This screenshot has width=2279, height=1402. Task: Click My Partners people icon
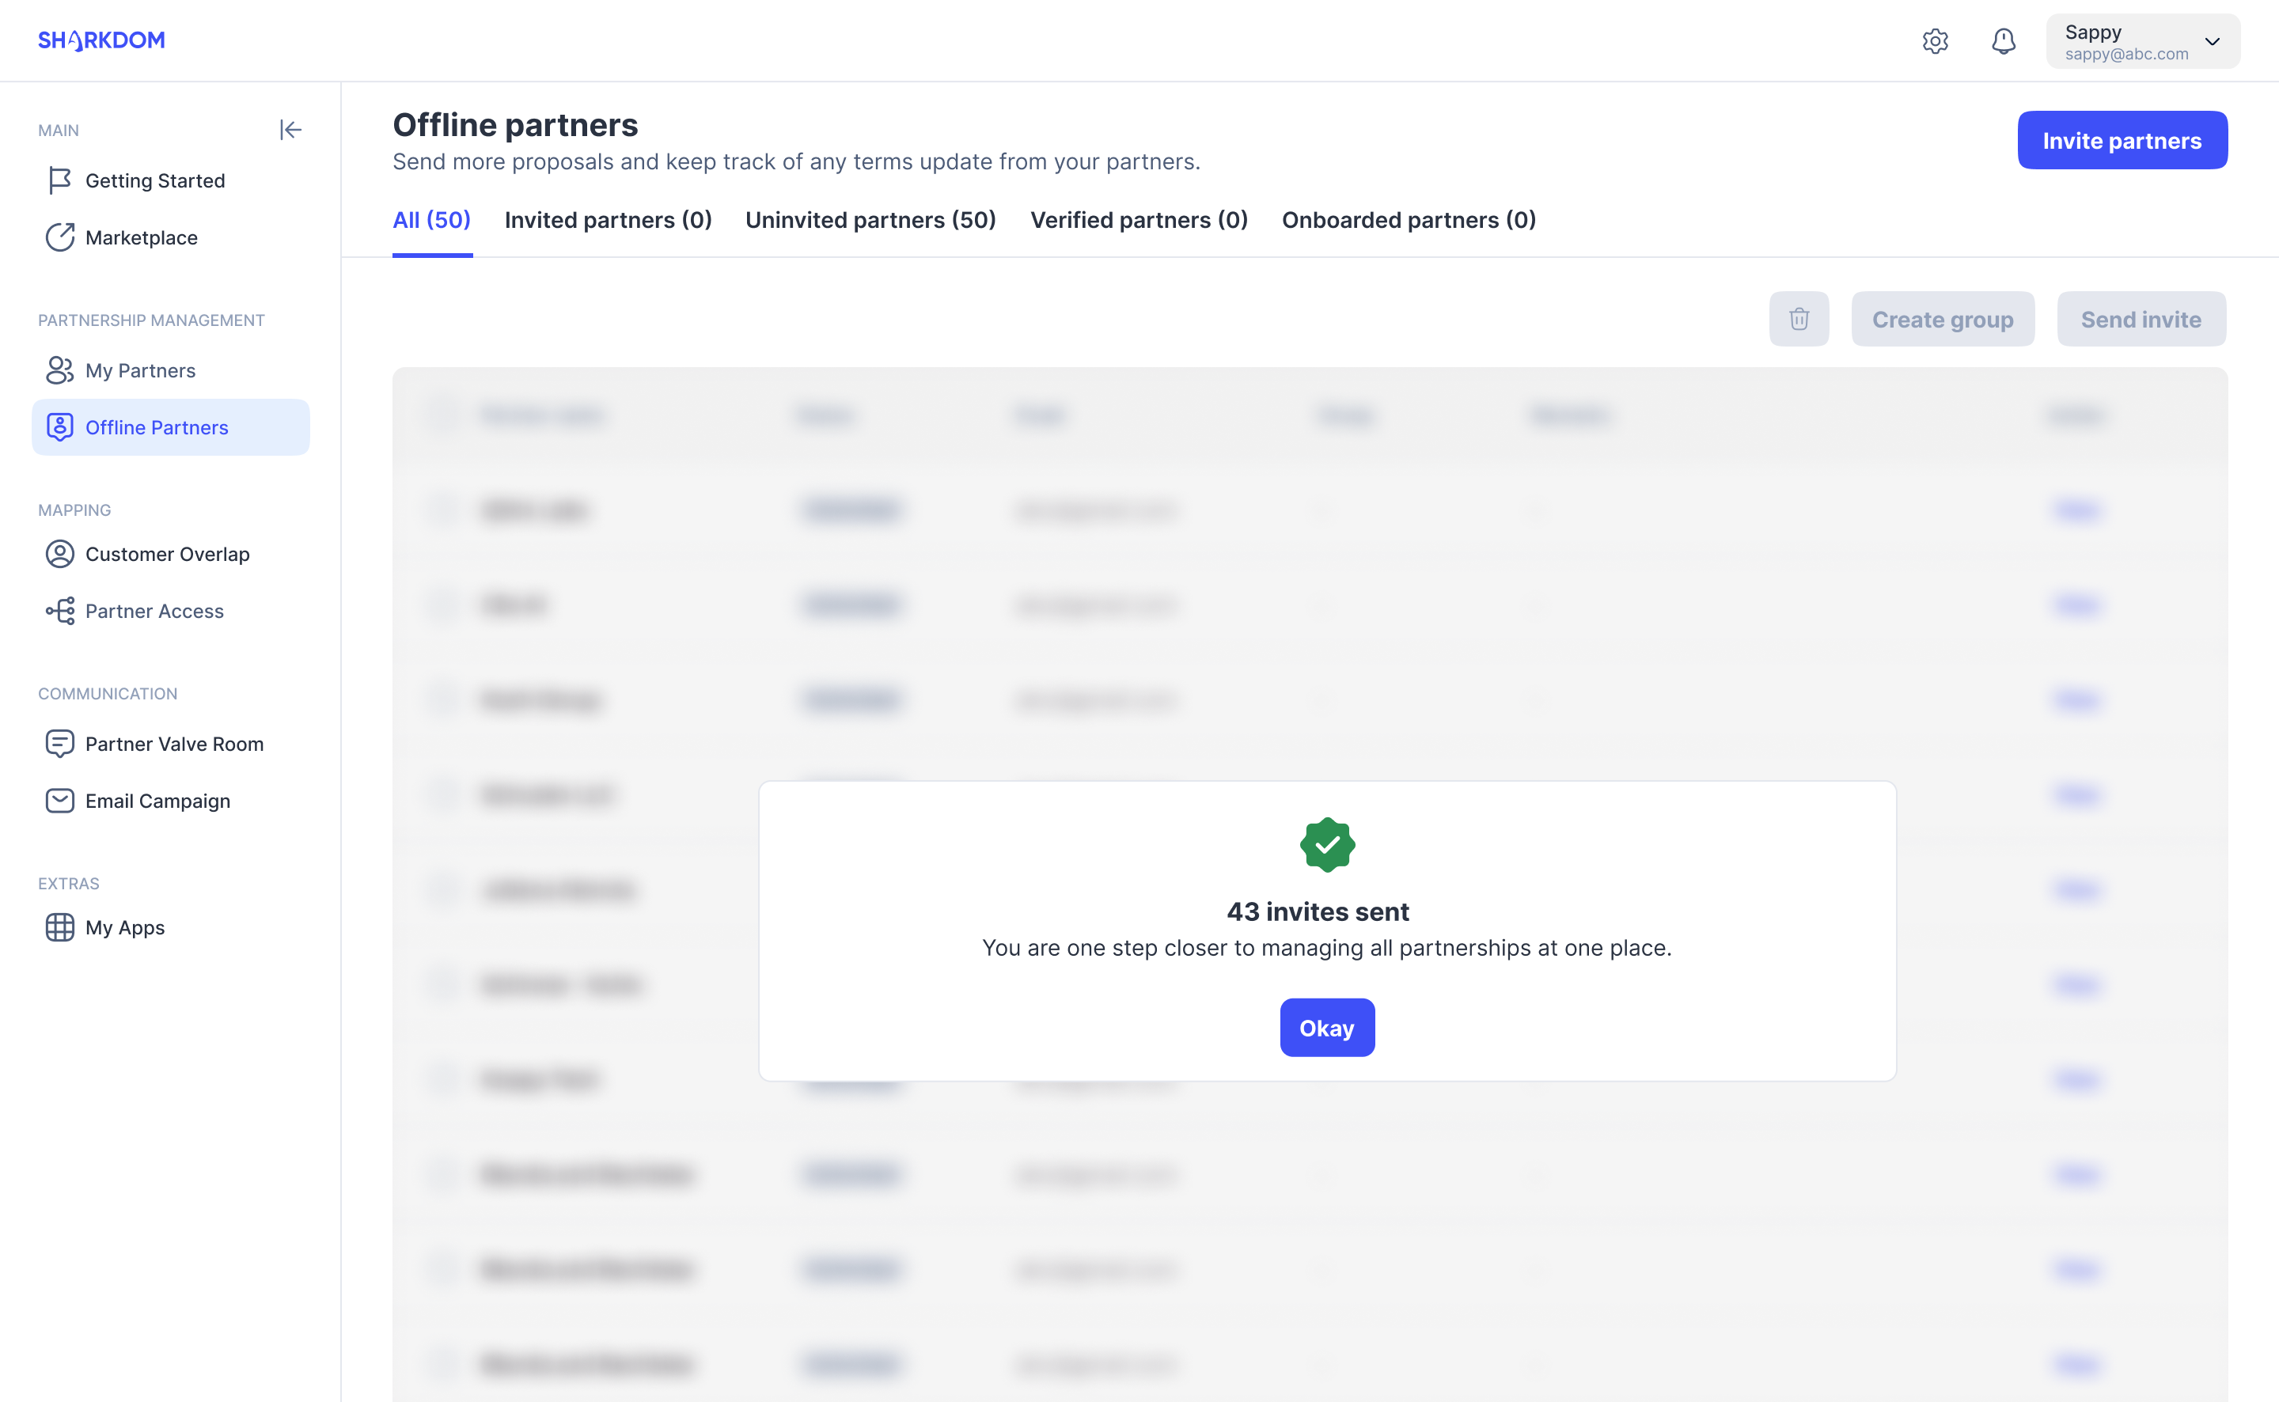(x=59, y=370)
